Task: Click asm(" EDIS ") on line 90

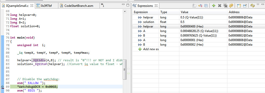Action: point(29,90)
